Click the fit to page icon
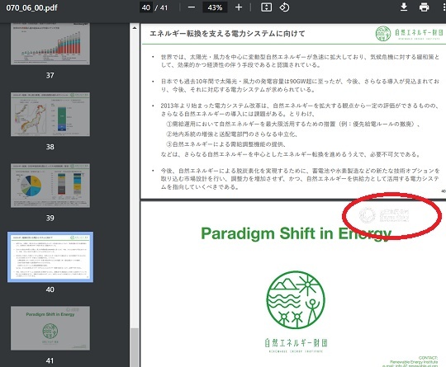The image size is (446, 367). (x=266, y=7)
